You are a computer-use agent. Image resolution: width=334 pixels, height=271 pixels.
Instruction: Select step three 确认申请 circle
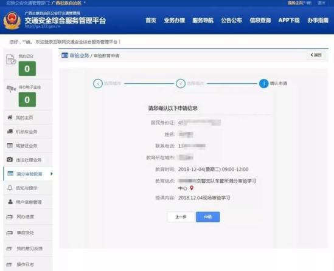coord(263,83)
